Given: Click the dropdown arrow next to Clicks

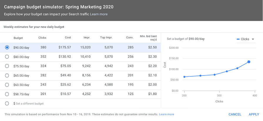Looking at the screenshot, I should (253, 39).
